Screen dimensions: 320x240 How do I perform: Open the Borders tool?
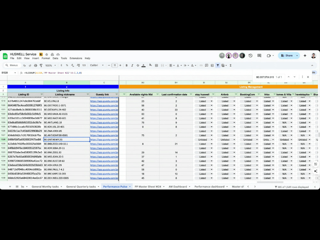(x=156, y=66)
